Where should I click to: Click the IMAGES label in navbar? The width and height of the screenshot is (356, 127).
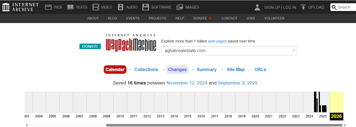click(192, 7)
